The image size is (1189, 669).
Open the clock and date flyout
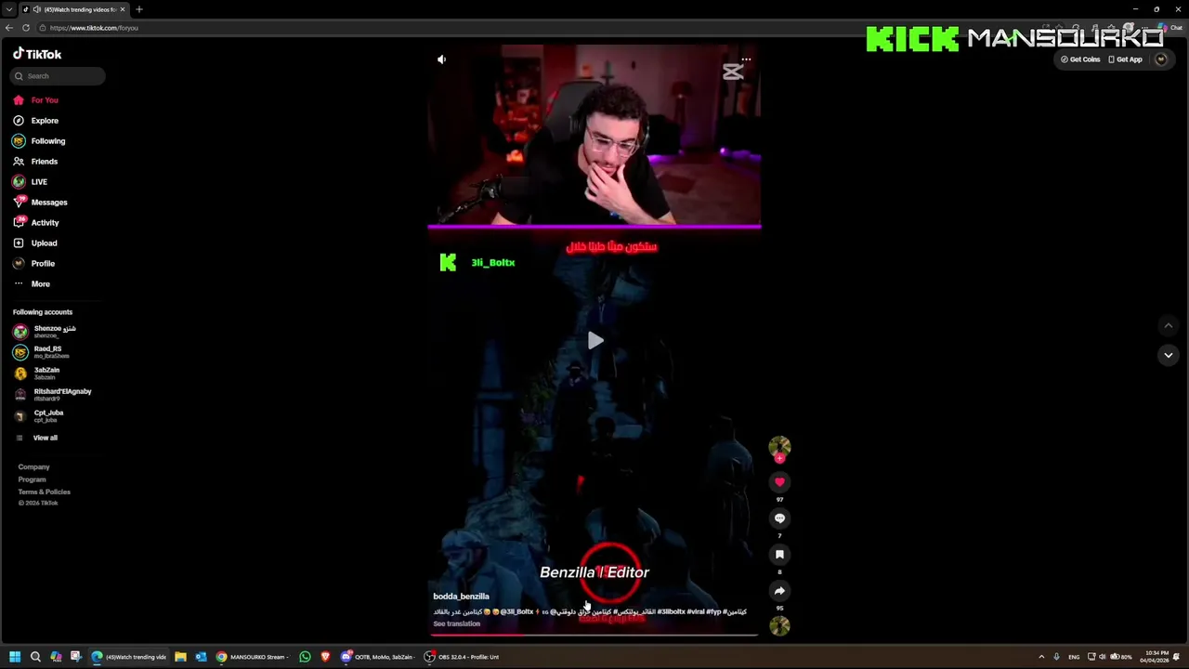pos(1156,657)
